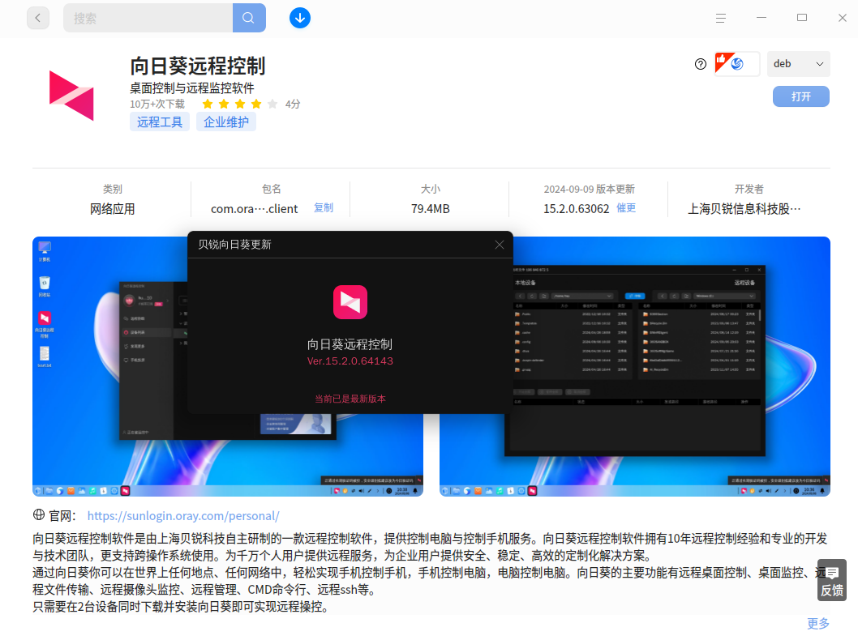Image resolution: width=858 pixels, height=640 pixels.
Task: Select the 企业维护 tag
Action: 226,122
